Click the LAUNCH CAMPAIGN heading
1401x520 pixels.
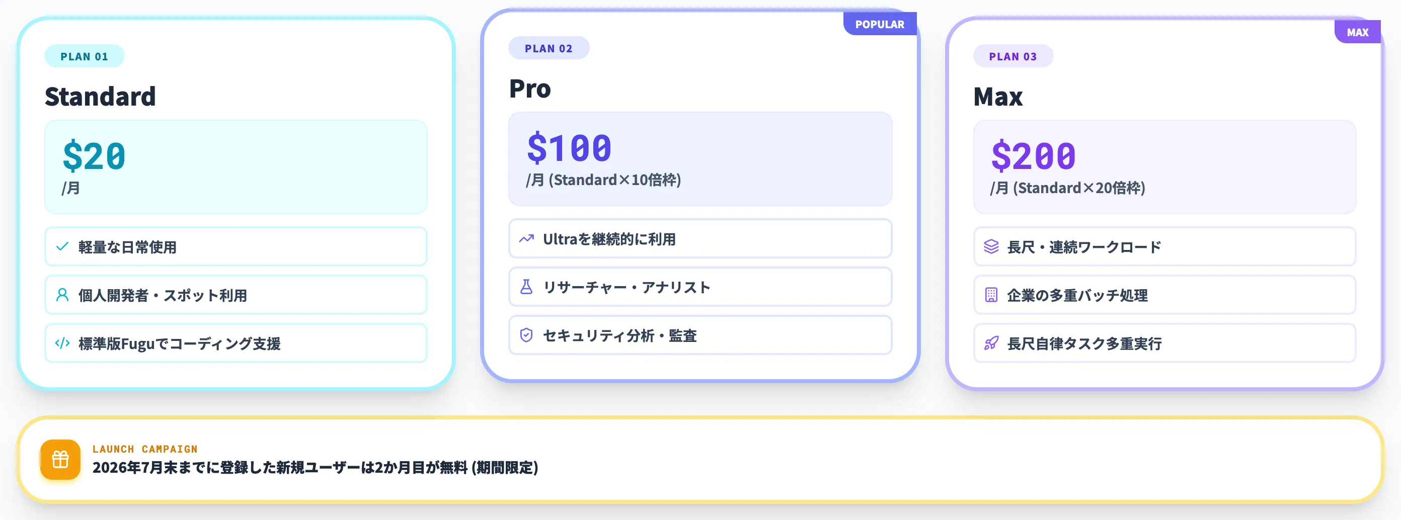pyautogui.click(x=144, y=449)
